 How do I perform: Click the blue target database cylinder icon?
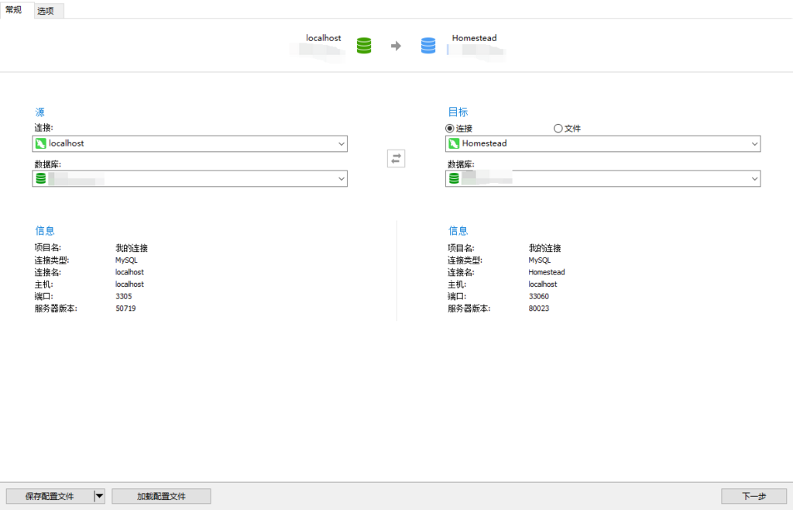[x=428, y=45]
